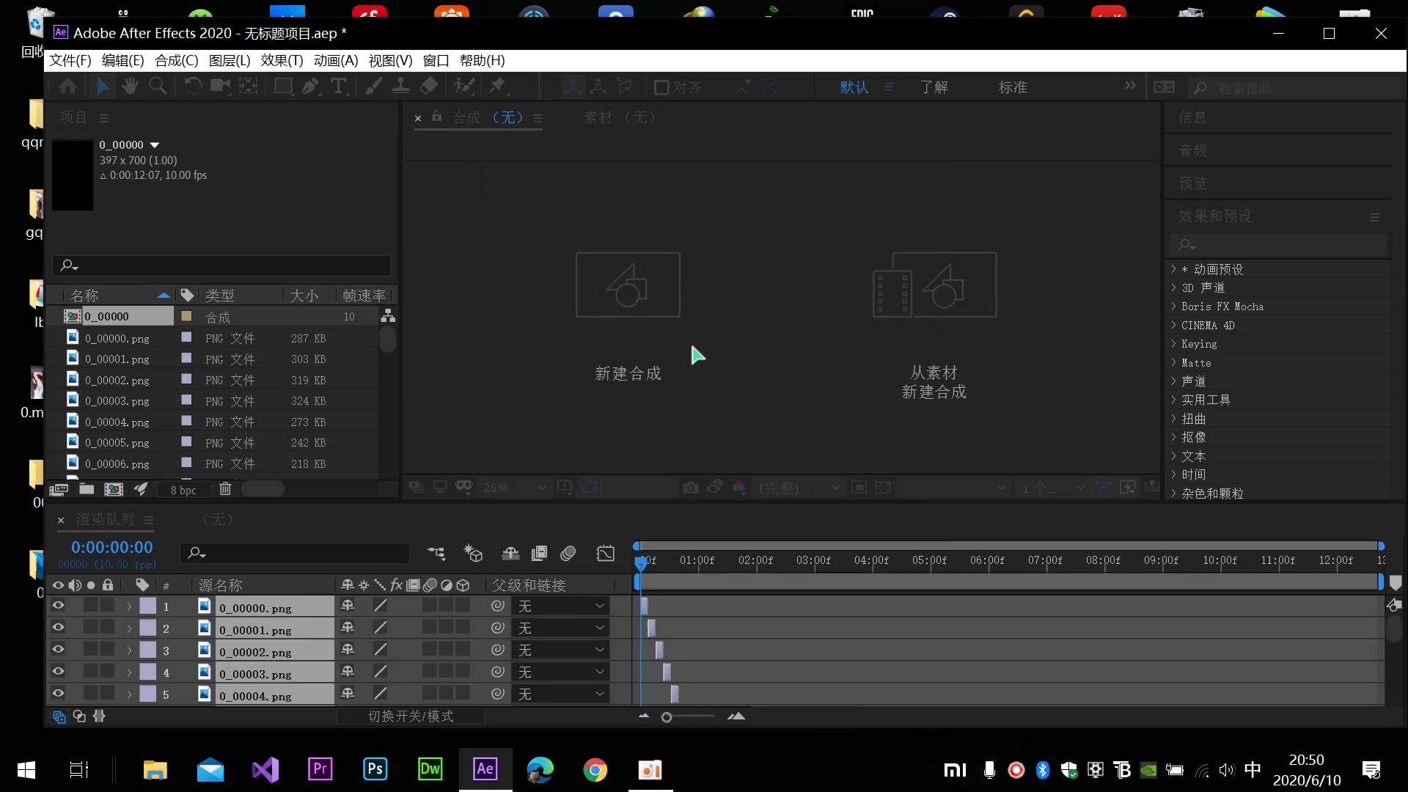Screen dimensions: 1408x792
Task: Click 从素材新建合成 button
Action: point(934,326)
